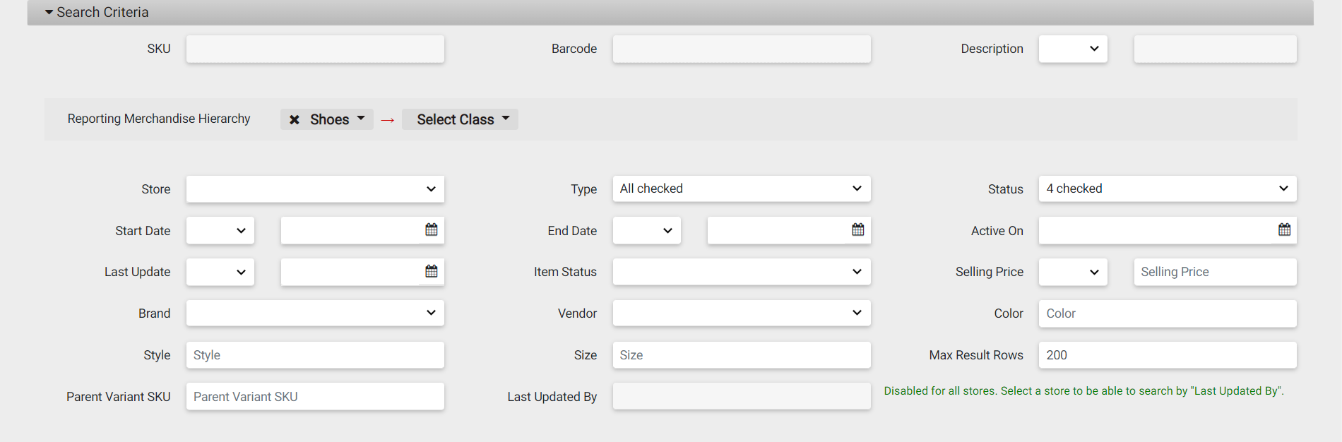Open the Vendor dropdown
The height and width of the screenshot is (442, 1342).
coord(741,313)
